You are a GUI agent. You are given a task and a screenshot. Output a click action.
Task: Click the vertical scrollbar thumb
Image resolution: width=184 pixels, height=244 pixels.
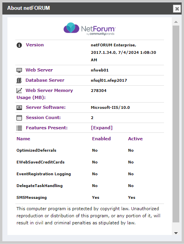[x=176, y=124]
